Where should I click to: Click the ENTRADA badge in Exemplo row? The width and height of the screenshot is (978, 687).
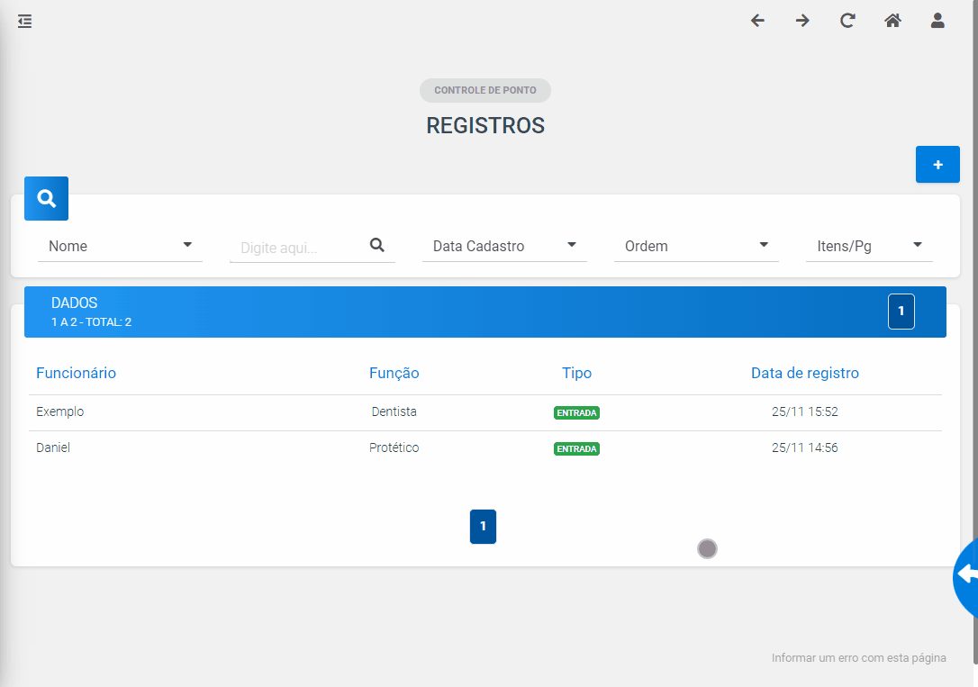[577, 412]
